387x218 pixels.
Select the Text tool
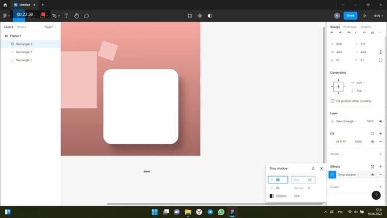[x=66, y=16]
